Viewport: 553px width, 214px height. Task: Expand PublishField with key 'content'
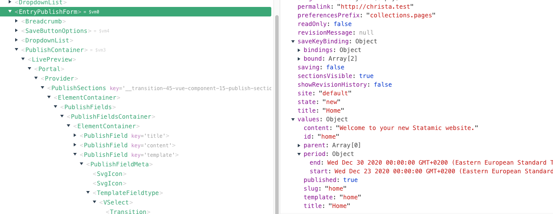tap(75, 145)
